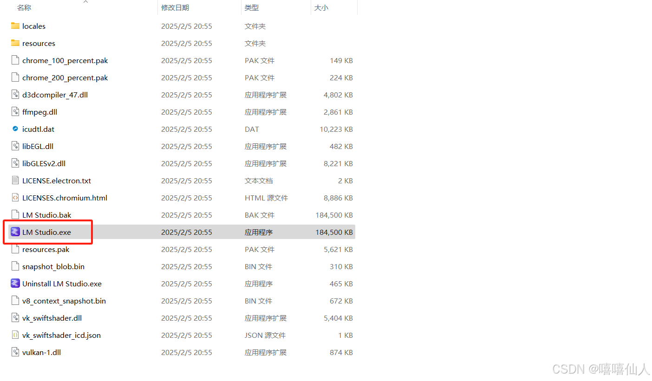Select file name v8_context_snapshot.bin

[x=64, y=301]
